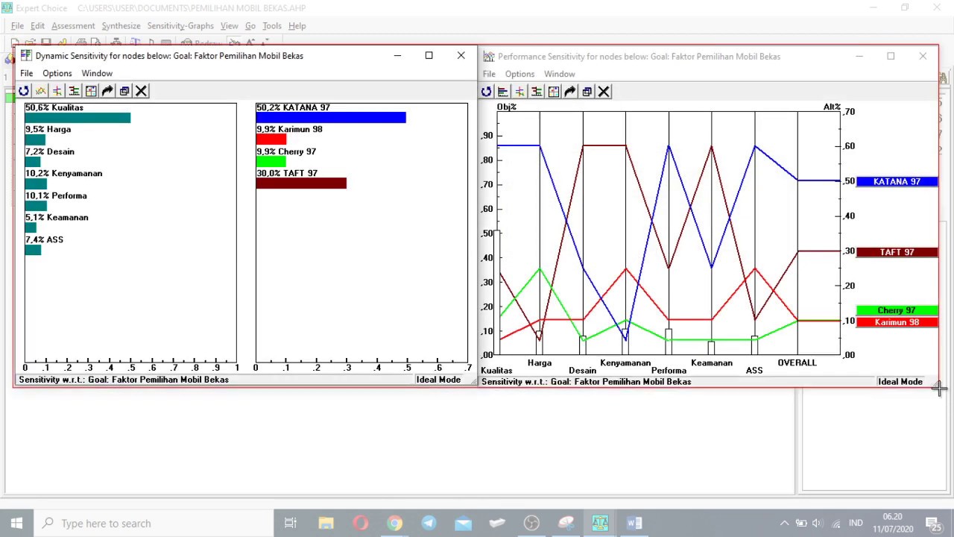Select TAFT 97 legend label in performance graph
This screenshot has height=537, width=954.
tap(897, 252)
